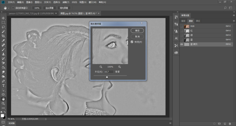This screenshot has height=126, width=236.
Task: Open the Adjustments/Properties panel icon
Action: [x=176, y=24]
